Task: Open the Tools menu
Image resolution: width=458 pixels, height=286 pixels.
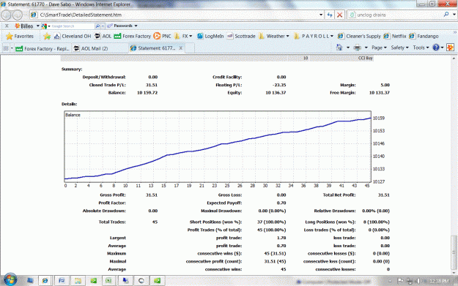Action: pyautogui.click(x=421, y=48)
